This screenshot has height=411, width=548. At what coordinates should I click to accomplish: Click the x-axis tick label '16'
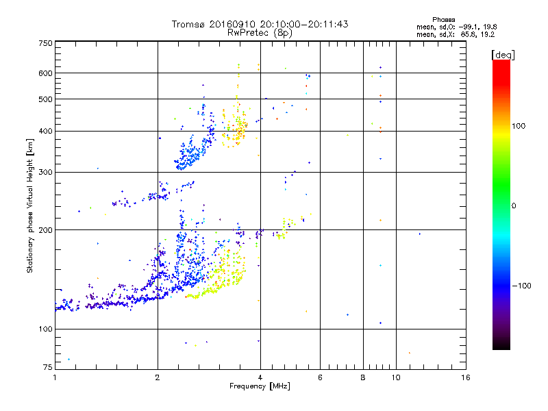(x=466, y=377)
